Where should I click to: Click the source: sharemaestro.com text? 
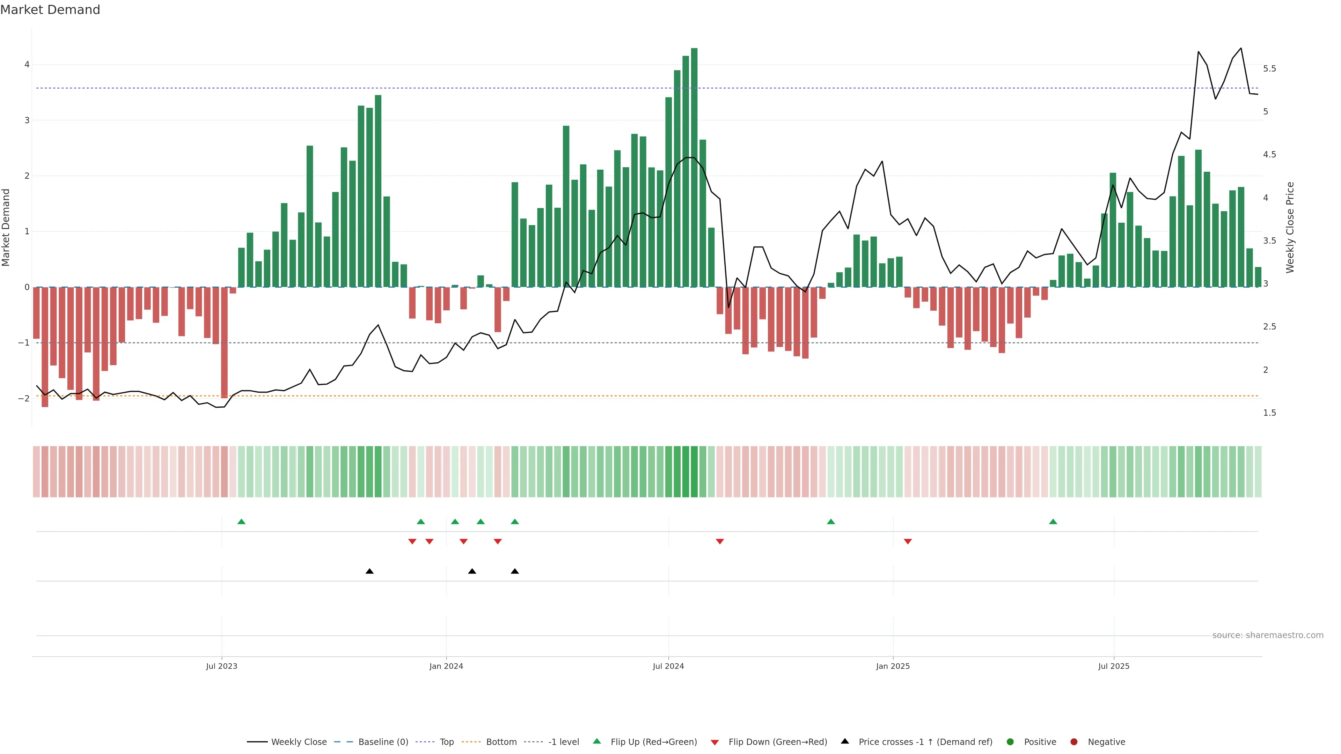tap(1268, 635)
